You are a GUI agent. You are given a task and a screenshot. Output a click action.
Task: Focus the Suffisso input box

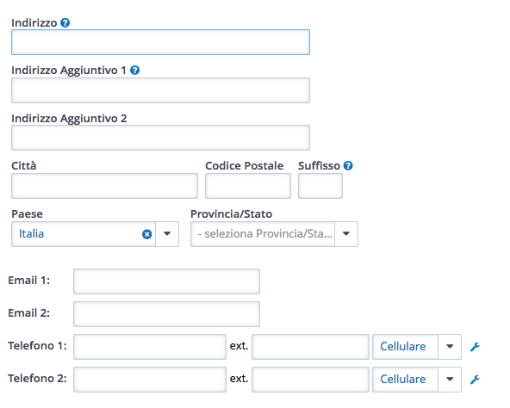pos(320,186)
